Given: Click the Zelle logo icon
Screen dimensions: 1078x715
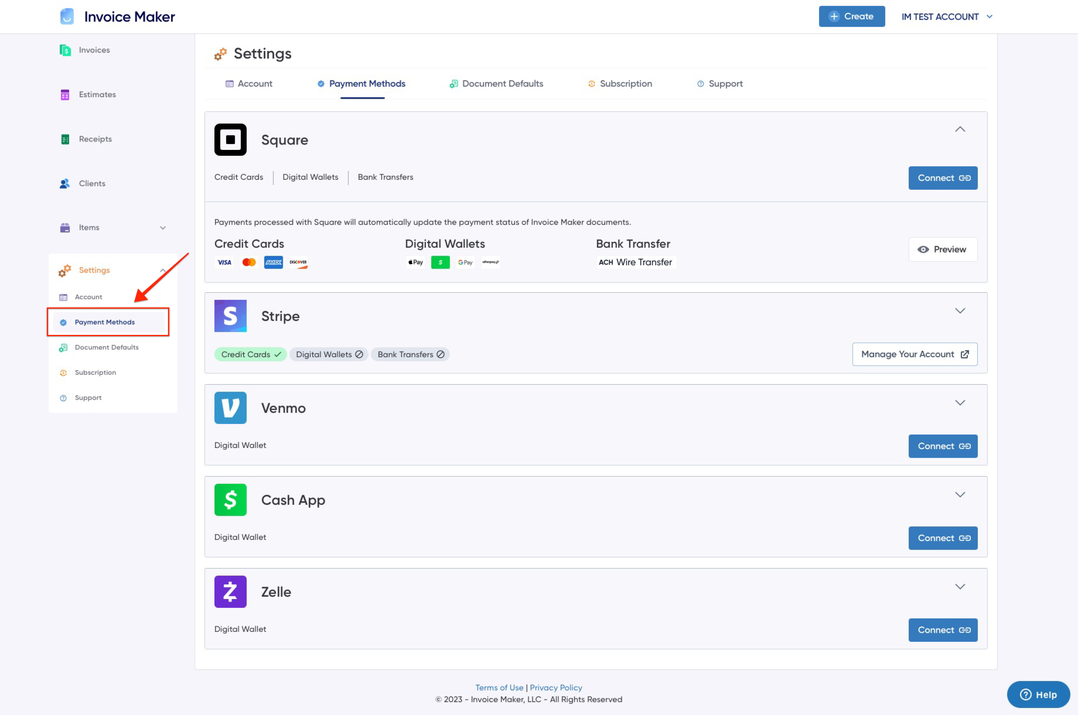Looking at the screenshot, I should (x=230, y=592).
